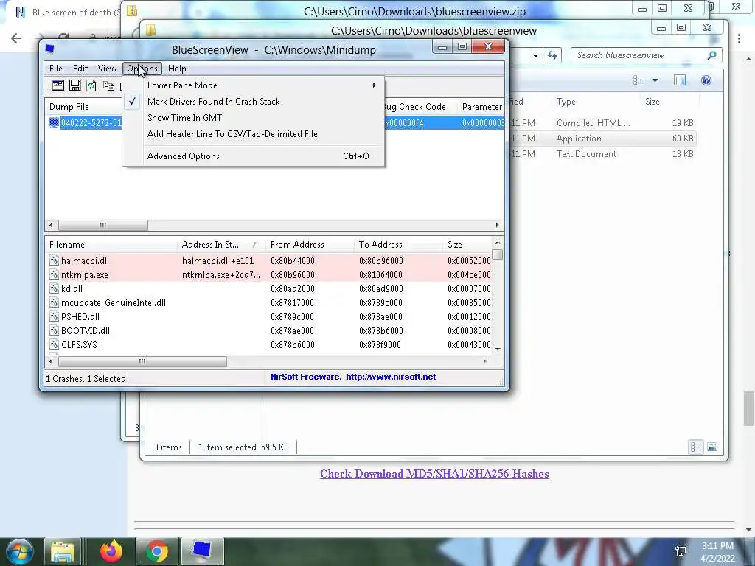Click the PSHED.dll file icon
The height and width of the screenshot is (566, 755).
[54, 317]
